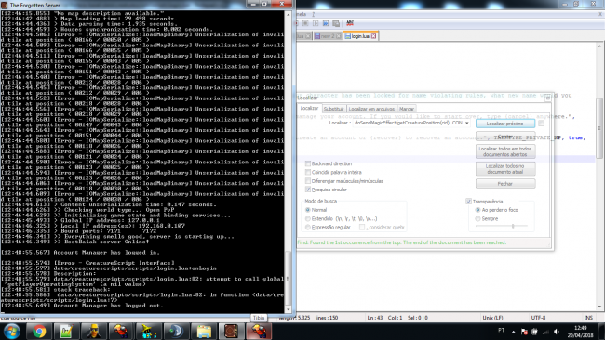
Task: Show hidden system tray icons arrow
Action: (x=513, y=331)
